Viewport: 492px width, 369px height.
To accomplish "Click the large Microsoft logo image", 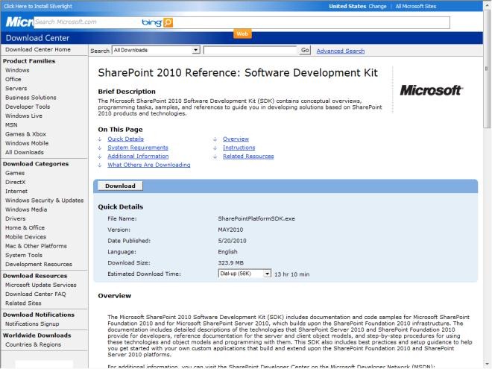I will pyautogui.click(x=431, y=90).
